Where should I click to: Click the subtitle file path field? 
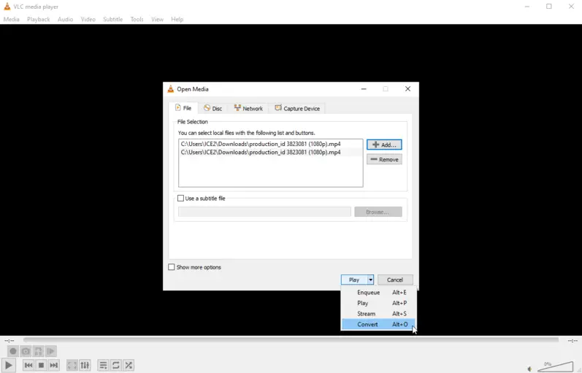[264, 212]
